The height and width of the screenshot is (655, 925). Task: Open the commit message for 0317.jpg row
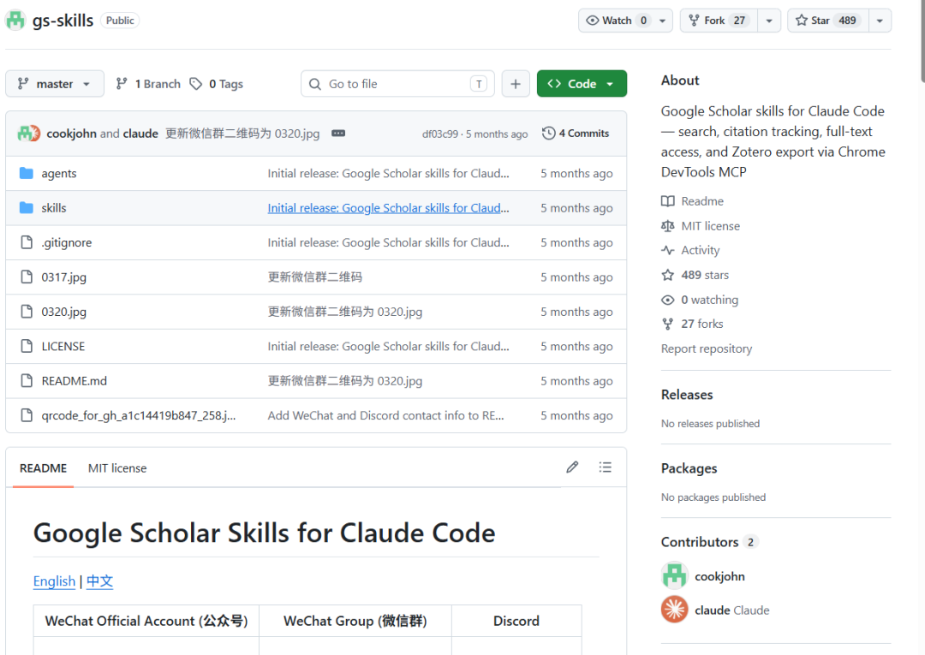(x=315, y=277)
